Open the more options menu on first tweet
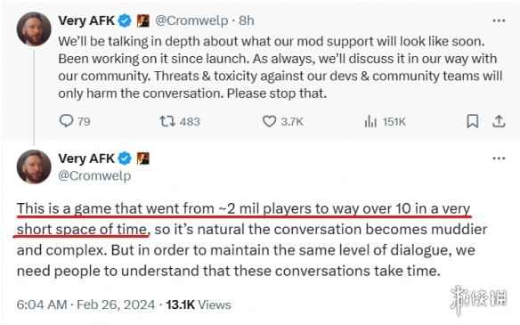 pos(499,20)
